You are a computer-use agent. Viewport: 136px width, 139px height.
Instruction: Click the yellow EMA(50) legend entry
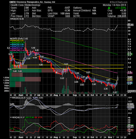coord(17,41)
